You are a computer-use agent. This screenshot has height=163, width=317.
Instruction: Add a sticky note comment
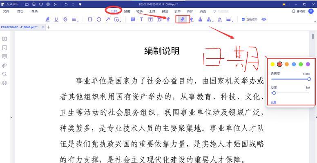133,20
